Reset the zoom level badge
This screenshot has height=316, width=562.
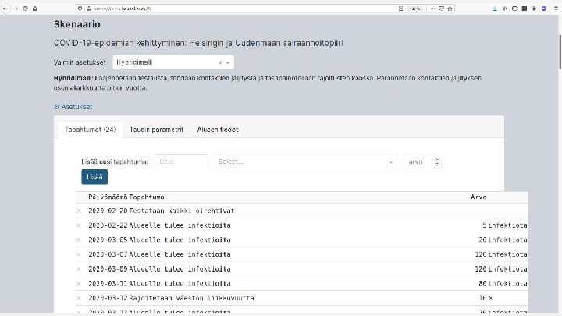[414, 9]
